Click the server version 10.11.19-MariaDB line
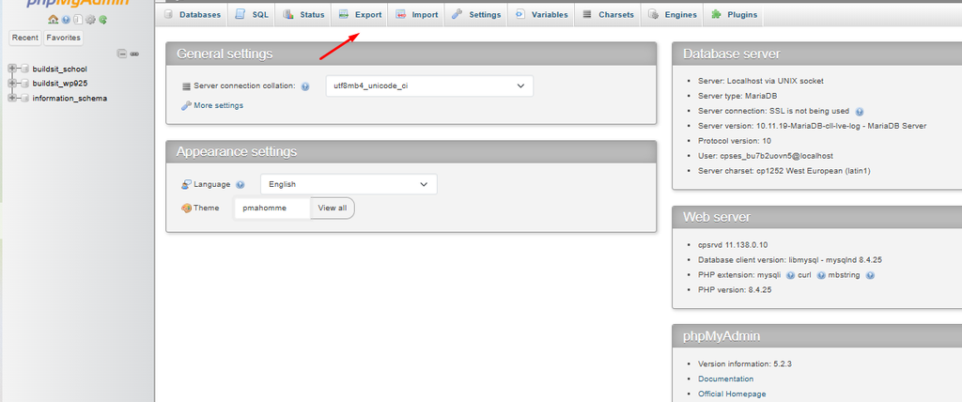This screenshot has width=962, height=402. (x=813, y=126)
